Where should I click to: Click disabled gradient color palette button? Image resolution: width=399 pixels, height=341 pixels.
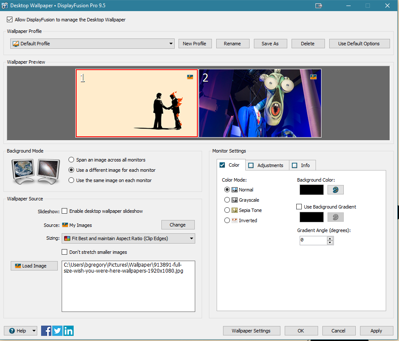pyautogui.click(x=335, y=217)
